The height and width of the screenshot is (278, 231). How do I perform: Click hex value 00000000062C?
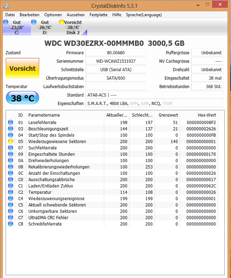201,186
